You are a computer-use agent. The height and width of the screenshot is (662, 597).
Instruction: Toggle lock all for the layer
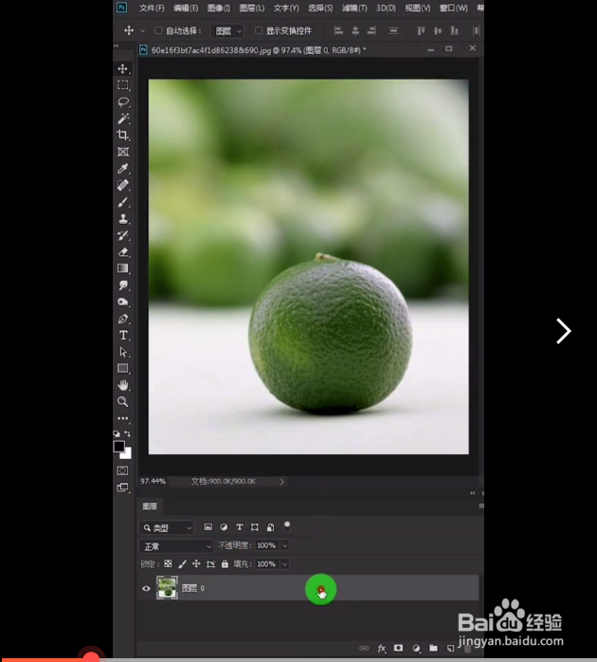pyautogui.click(x=225, y=563)
